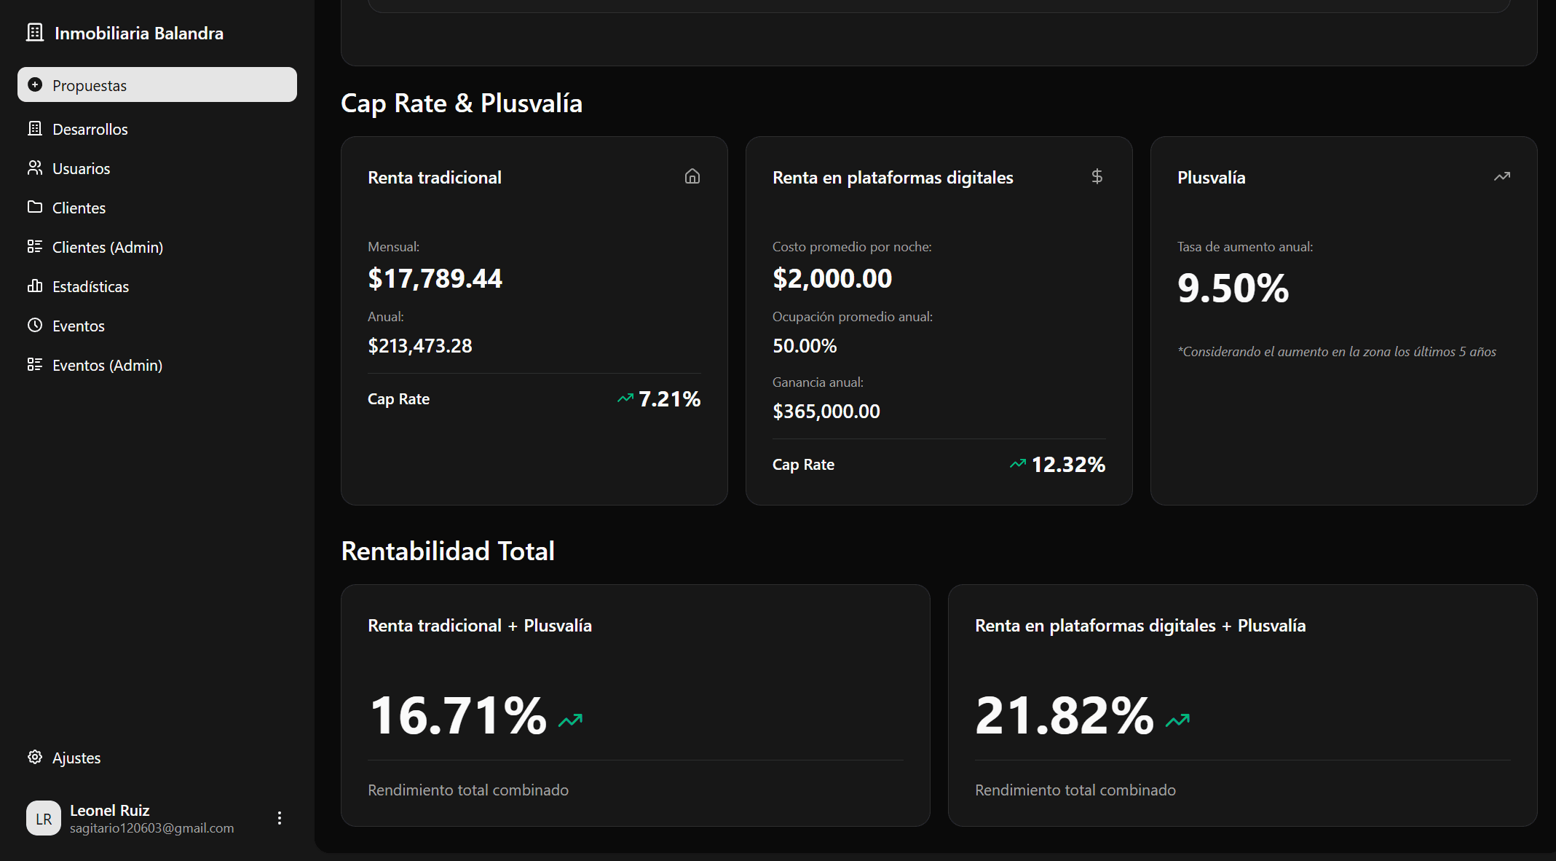Click the trending arrow icon on Plusvalía card
The height and width of the screenshot is (861, 1556).
(1501, 176)
